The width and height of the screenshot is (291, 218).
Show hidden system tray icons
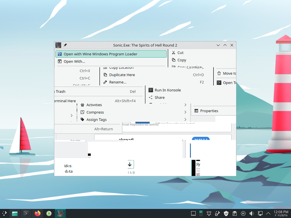coord(268,214)
